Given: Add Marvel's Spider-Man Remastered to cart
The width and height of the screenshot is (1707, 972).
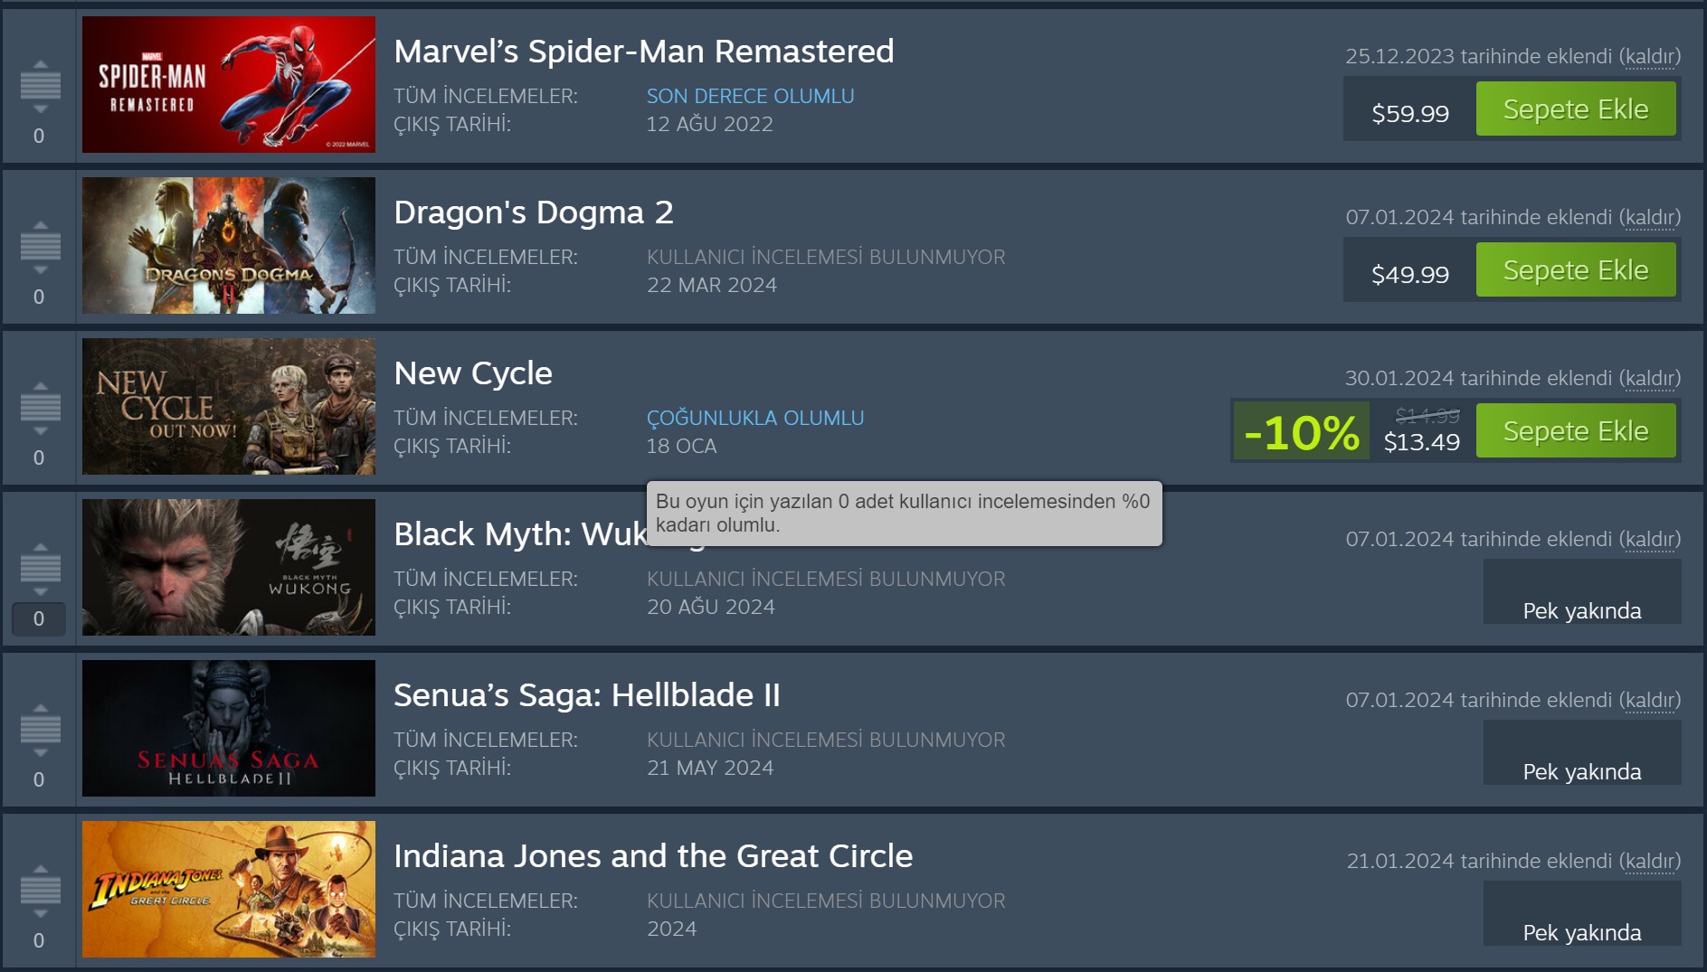Looking at the screenshot, I should tap(1575, 109).
